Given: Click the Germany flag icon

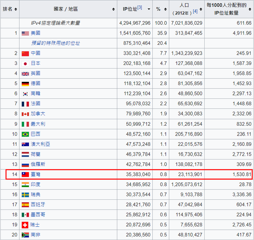Looking at the screenshot, I should click(x=25, y=84).
